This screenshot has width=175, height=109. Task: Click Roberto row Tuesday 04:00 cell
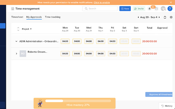(77, 54)
